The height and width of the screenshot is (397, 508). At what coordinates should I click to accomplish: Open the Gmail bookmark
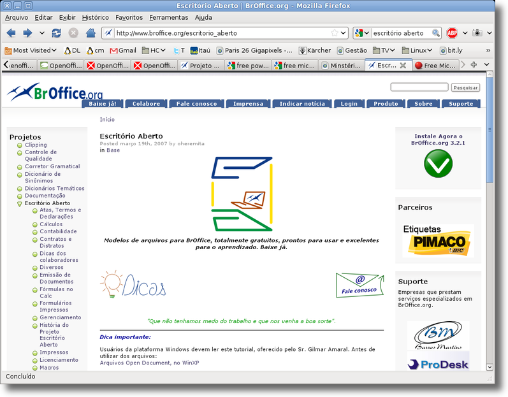pyautogui.click(x=123, y=50)
